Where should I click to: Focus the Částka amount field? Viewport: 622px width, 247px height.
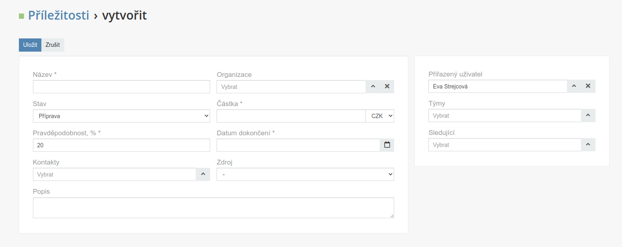coord(291,116)
